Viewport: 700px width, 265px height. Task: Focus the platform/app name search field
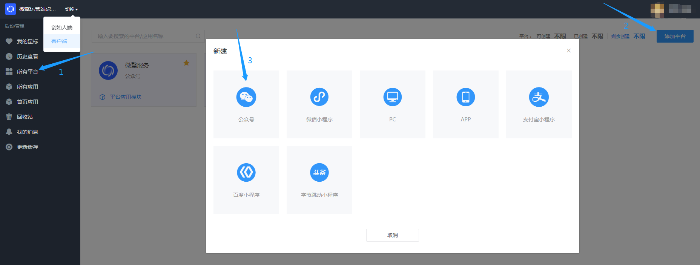tap(148, 36)
